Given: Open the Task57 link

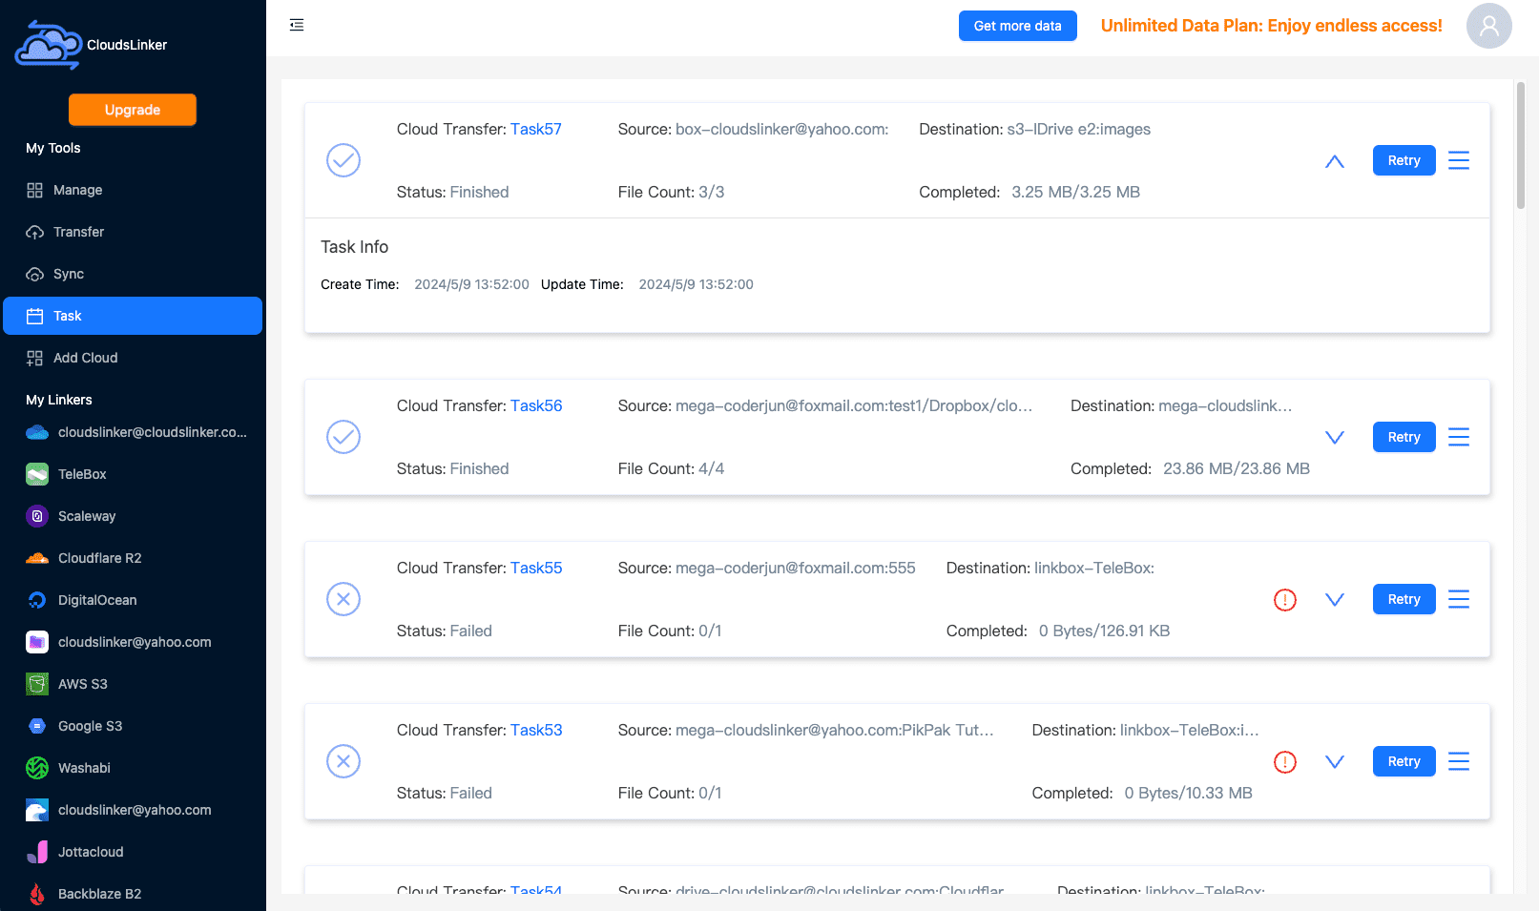Looking at the screenshot, I should coord(536,129).
